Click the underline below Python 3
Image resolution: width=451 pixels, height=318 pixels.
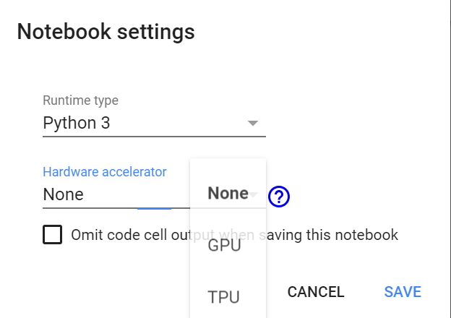153,136
